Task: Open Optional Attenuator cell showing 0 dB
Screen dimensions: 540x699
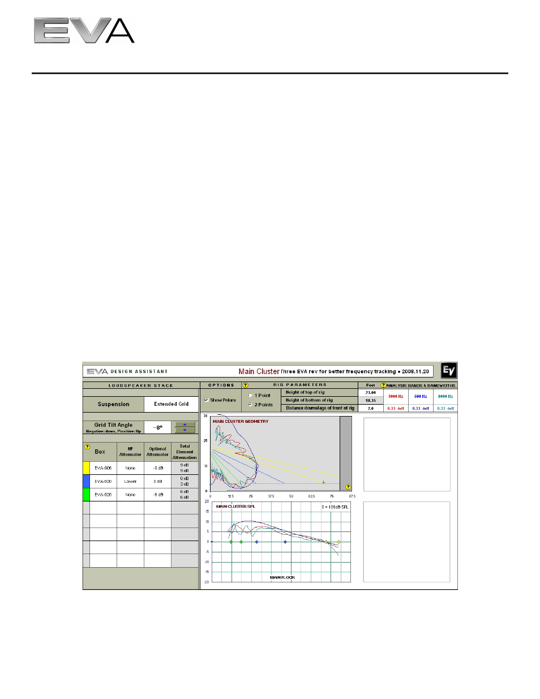Action: tap(157, 481)
